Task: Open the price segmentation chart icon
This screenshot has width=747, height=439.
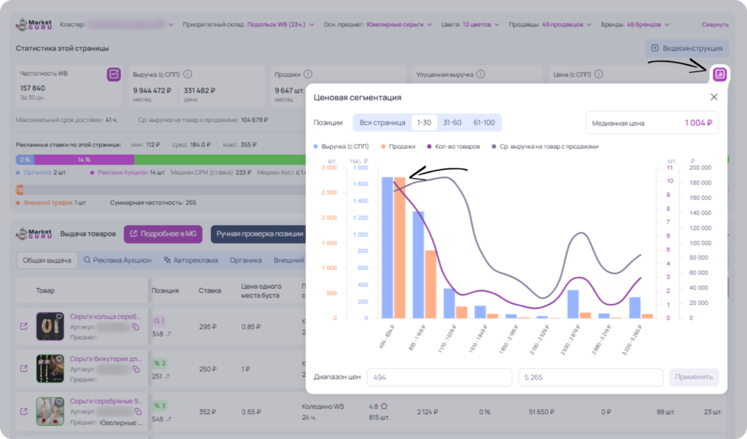Action: pyautogui.click(x=719, y=74)
